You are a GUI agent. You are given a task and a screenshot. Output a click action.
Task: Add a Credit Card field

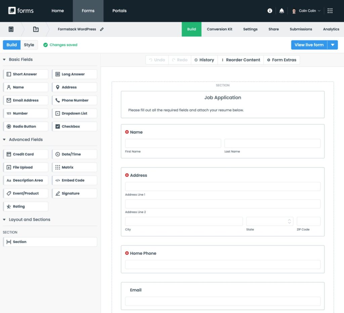26,154
